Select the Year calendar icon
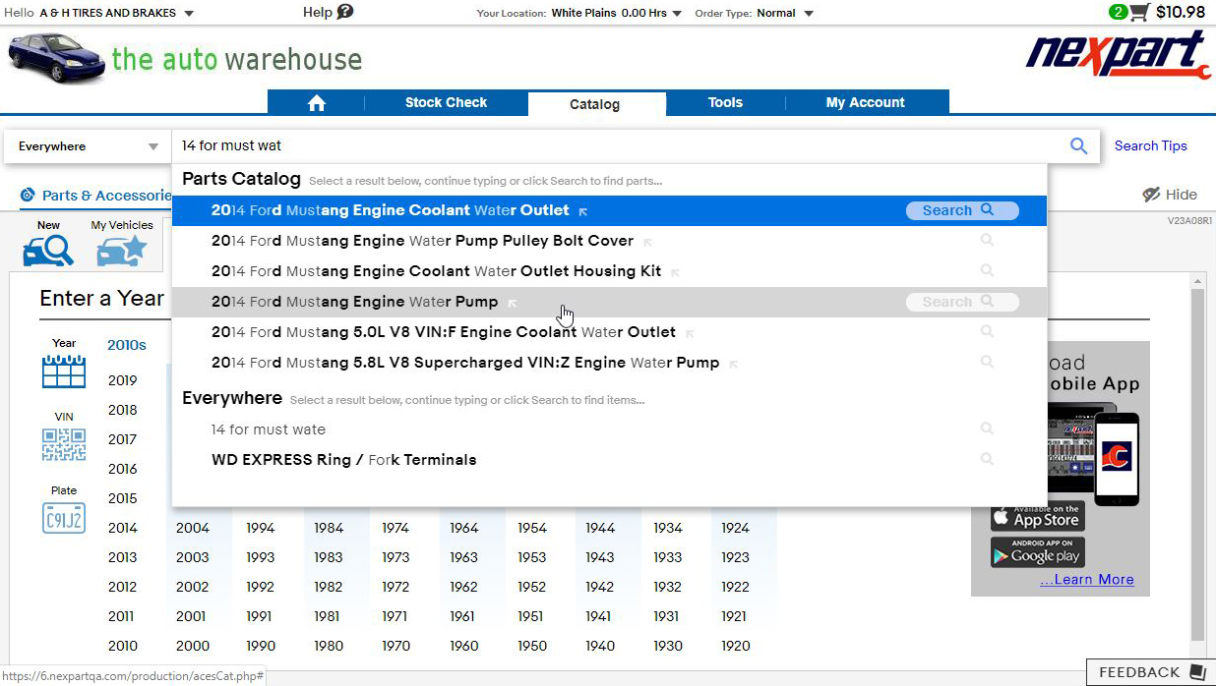This screenshot has width=1216, height=686. [x=64, y=371]
